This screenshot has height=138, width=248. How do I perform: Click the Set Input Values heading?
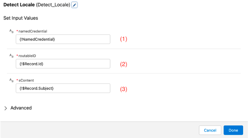(21, 18)
